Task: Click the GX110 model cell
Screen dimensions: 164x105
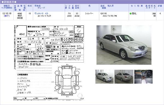Action: [103, 13]
